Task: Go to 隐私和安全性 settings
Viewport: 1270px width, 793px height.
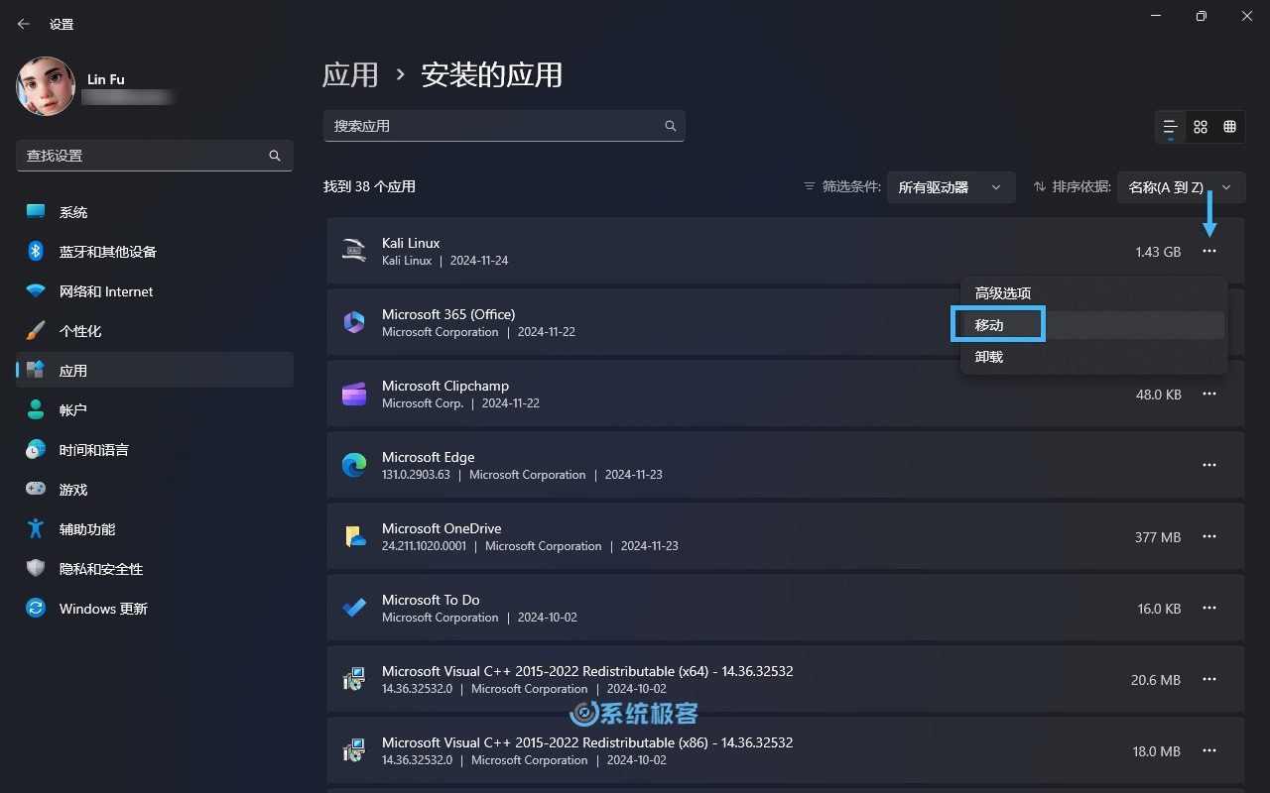Action: 155,569
